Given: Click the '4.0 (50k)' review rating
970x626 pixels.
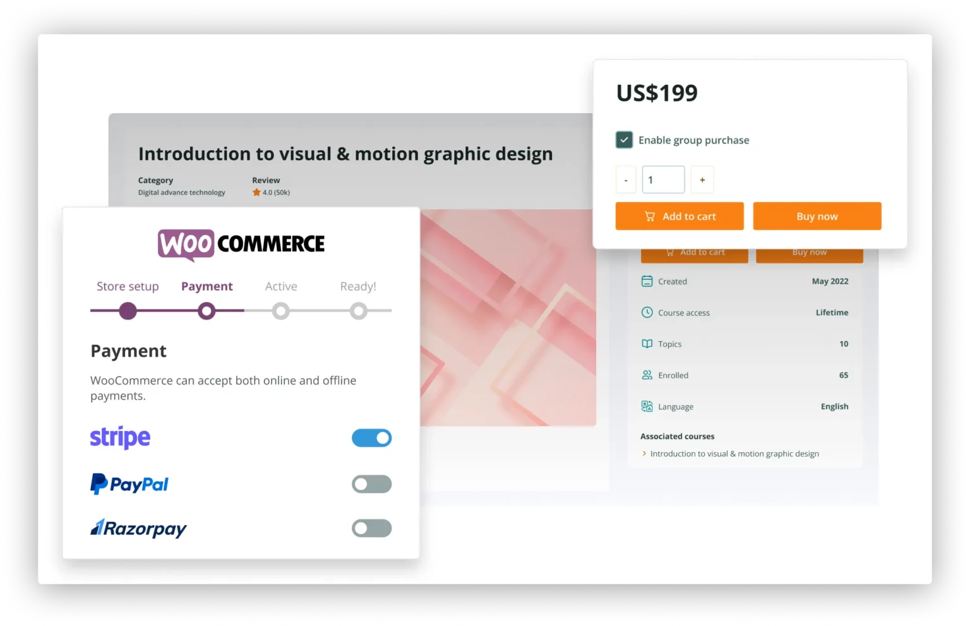Looking at the screenshot, I should [x=276, y=193].
